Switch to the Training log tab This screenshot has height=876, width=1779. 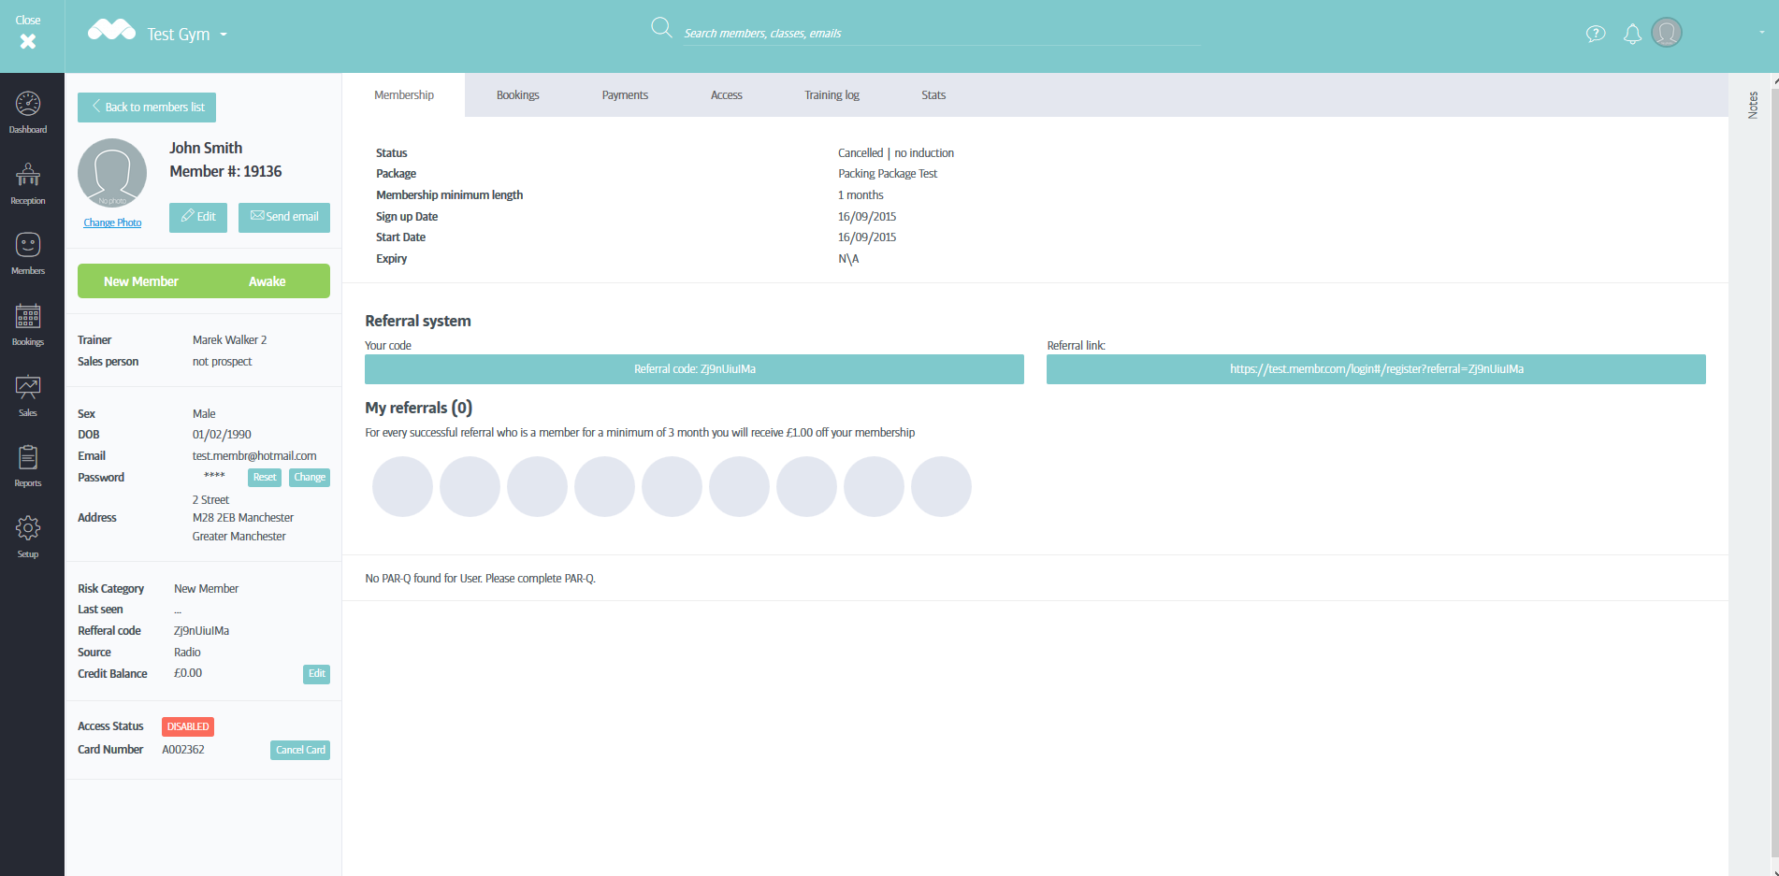pyautogui.click(x=832, y=95)
